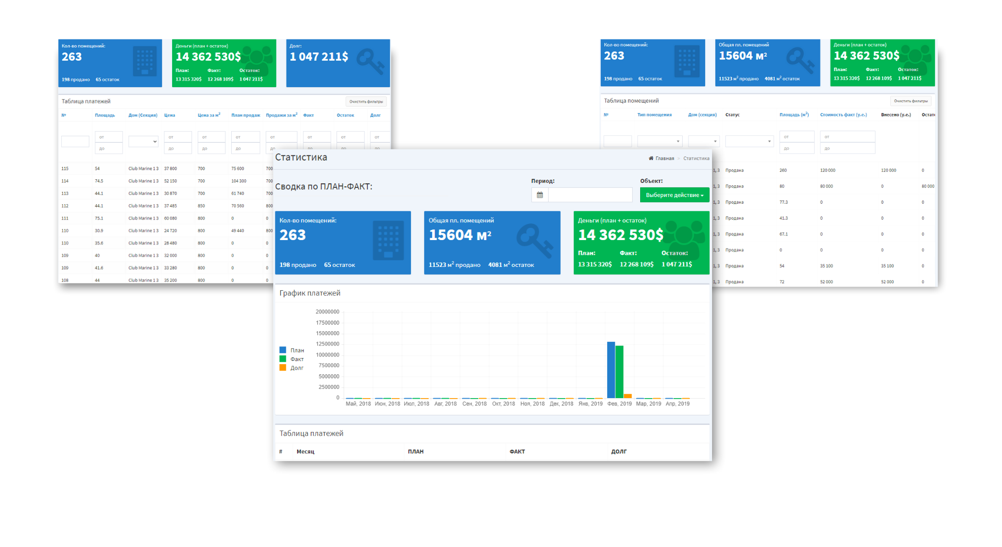Sort left table by Площадь column
1002x547 pixels.
click(x=105, y=115)
